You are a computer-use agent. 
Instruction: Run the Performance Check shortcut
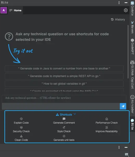[x=107, y=123]
